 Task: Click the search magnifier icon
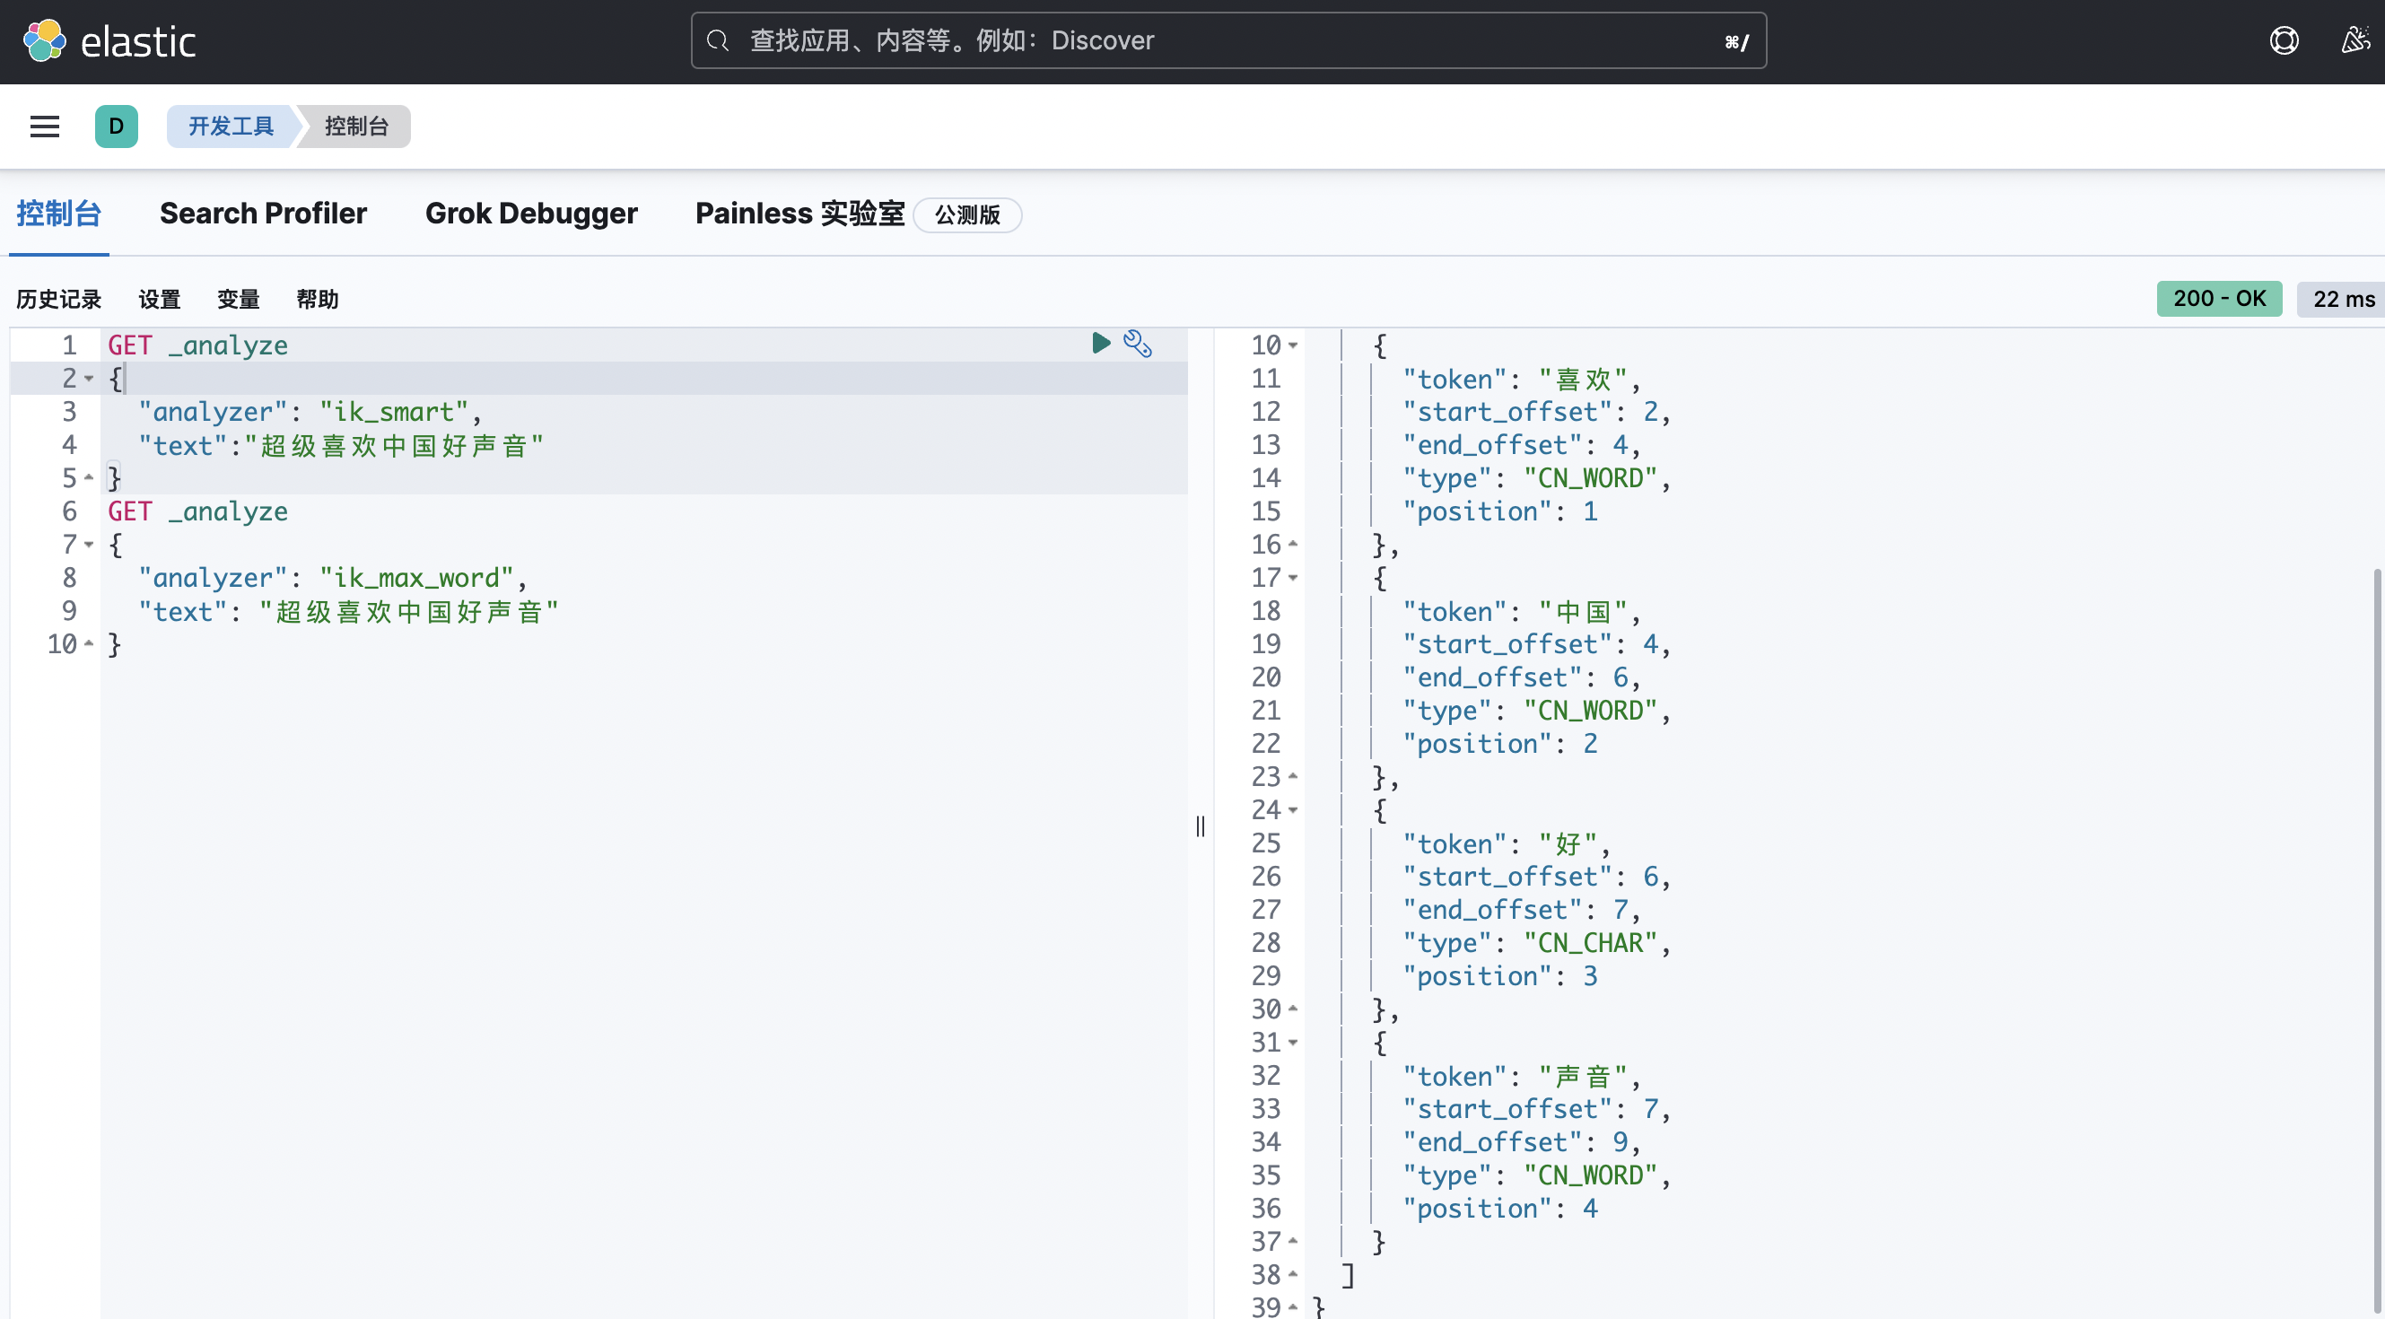[718, 40]
